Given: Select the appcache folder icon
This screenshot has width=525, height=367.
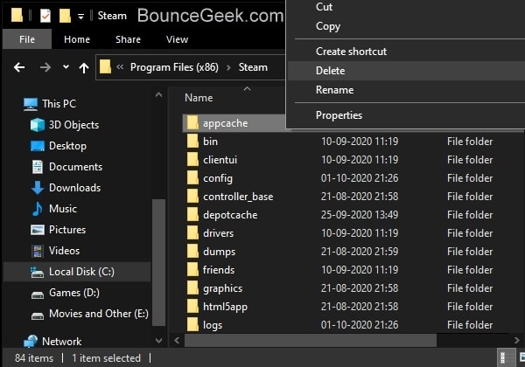Looking at the screenshot, I should tap(192, 123).
